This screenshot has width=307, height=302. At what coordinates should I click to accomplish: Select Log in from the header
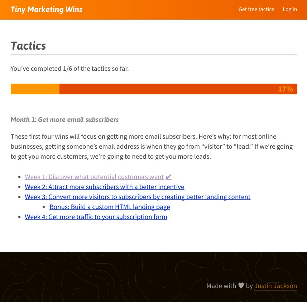click(290, 9)
